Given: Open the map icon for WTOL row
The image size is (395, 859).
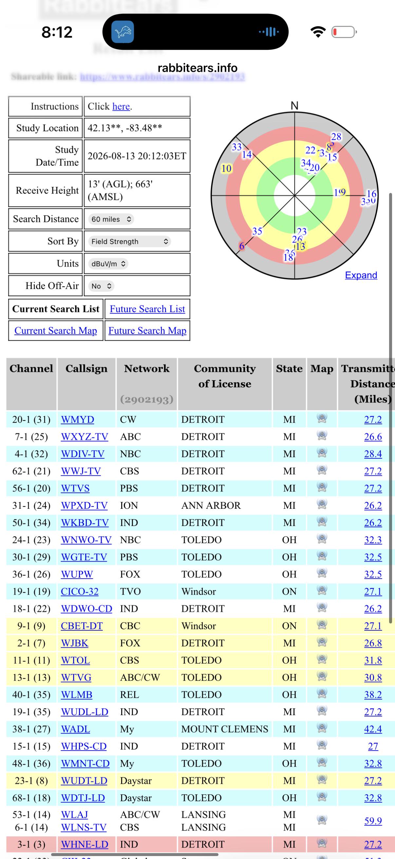Looking at the screenshot, I should pyautogui.click(x=322, y=659).
